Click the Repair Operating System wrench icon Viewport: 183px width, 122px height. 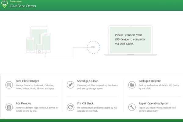132,107
